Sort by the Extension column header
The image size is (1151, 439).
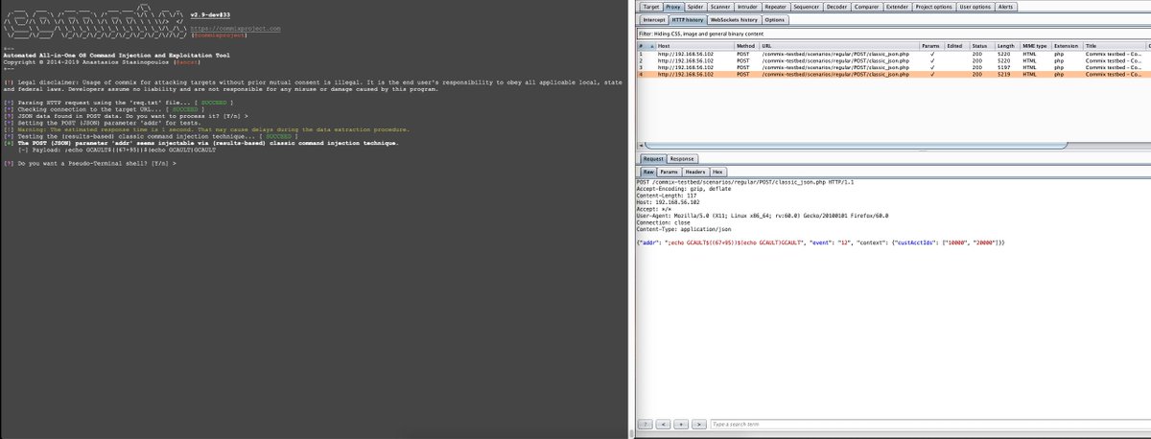point(1068,46)
